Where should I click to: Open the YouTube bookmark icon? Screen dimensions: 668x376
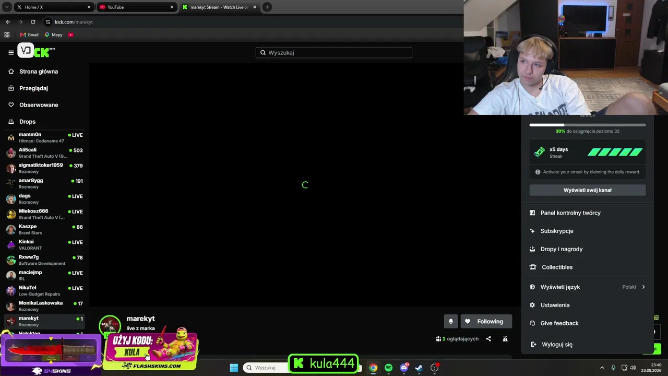[x=71, y=35]
